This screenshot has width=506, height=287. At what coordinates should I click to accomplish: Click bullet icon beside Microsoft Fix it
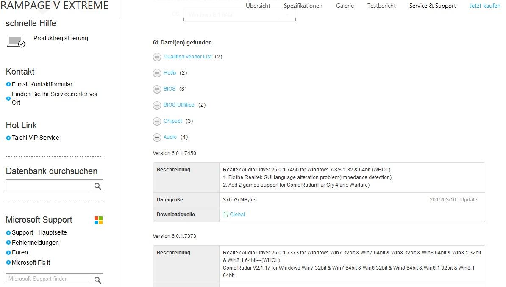click(8, 262)
